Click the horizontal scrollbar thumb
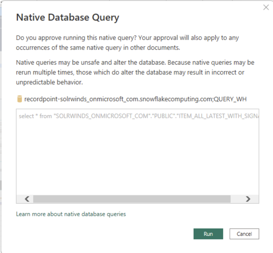The width and height of the screenshot is (273, 253). [x=132, y=199]
